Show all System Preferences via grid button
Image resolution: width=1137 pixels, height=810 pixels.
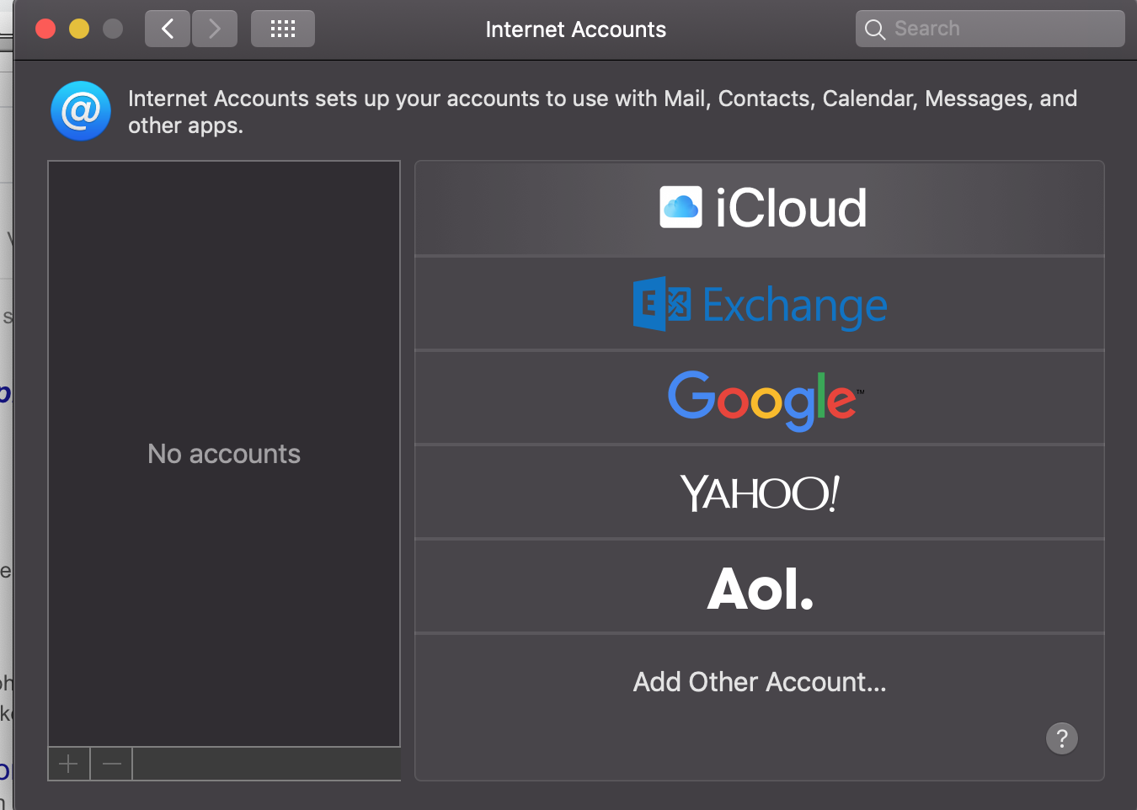point(283,29)
